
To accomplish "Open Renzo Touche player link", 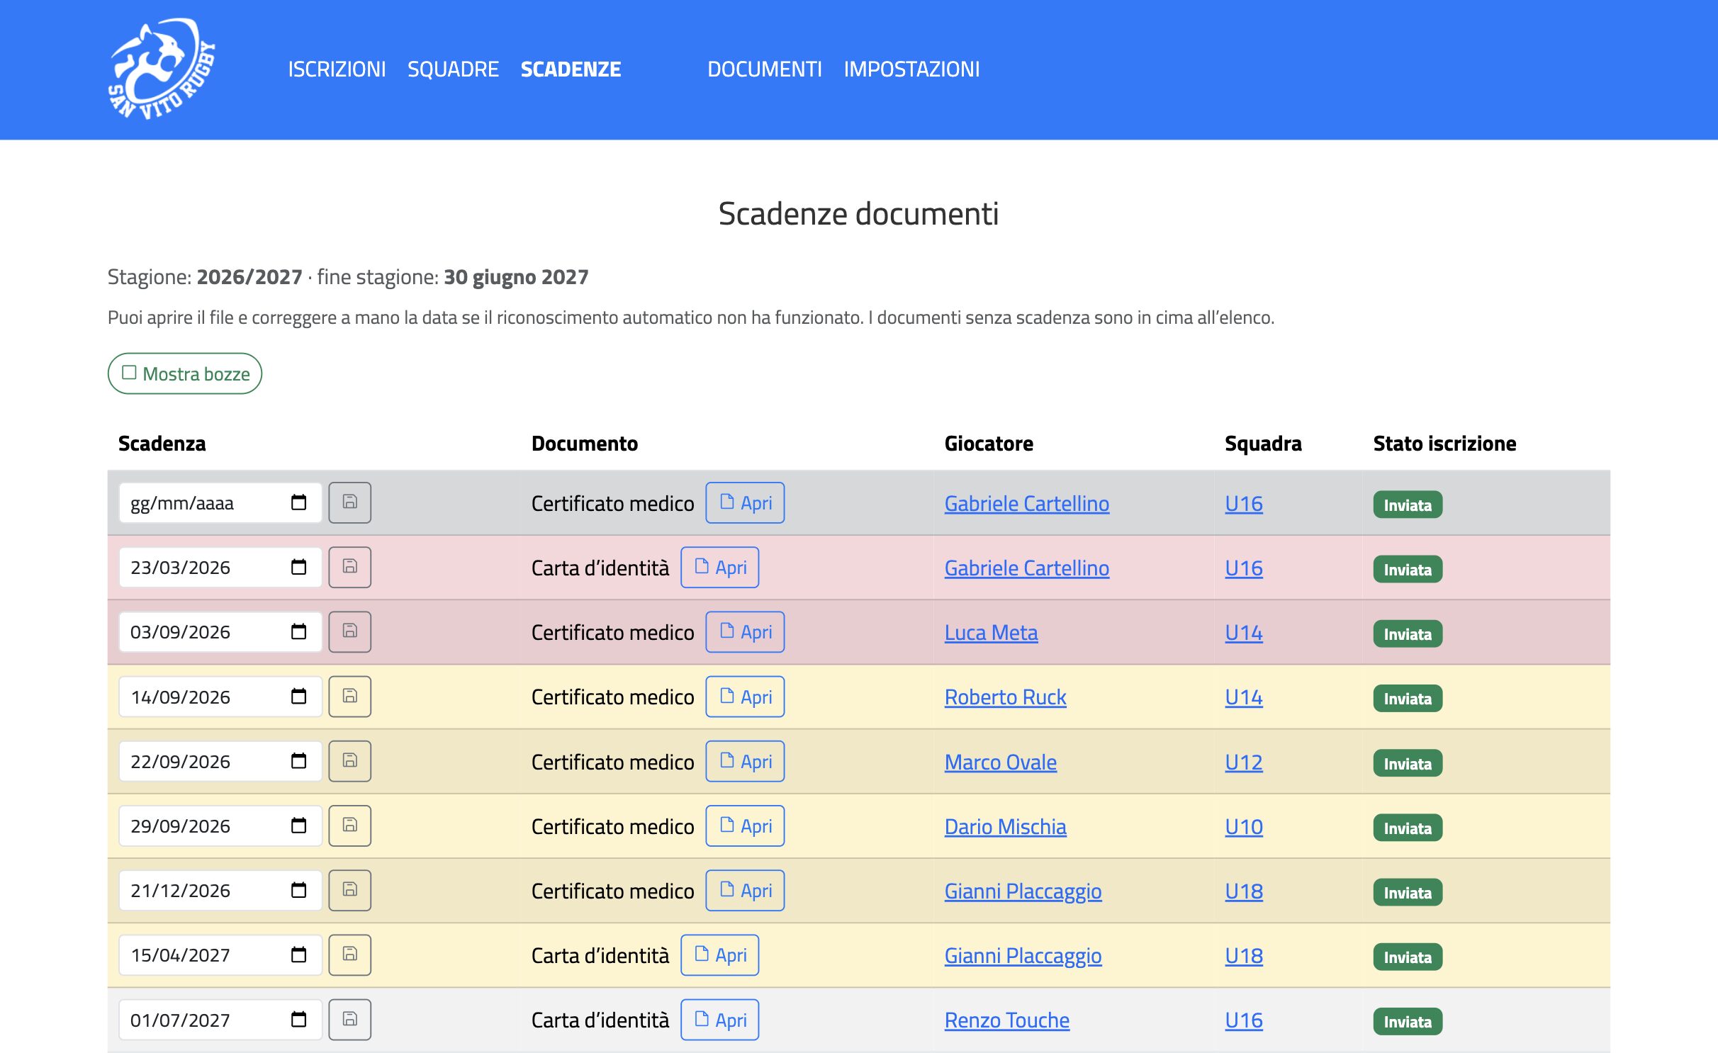I will [1007, 1020].
